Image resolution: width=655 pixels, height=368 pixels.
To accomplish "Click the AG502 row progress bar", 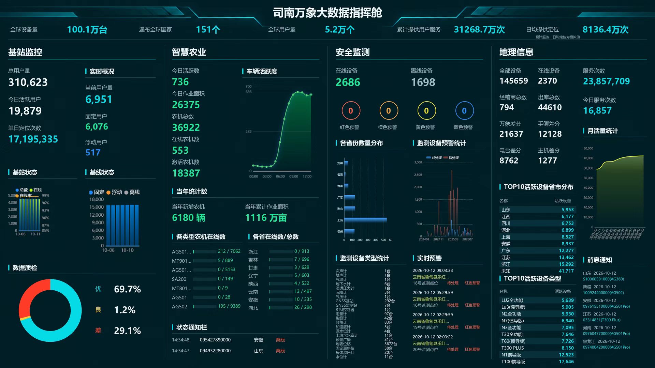I will [x=205, y=307].
